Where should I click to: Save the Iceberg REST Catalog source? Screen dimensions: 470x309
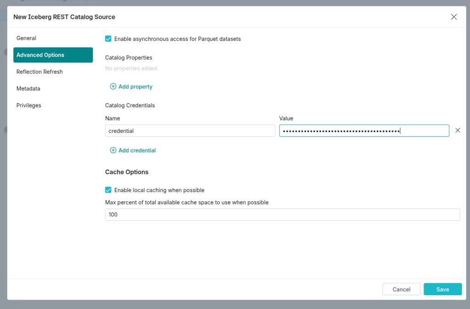tap(443, 289)
